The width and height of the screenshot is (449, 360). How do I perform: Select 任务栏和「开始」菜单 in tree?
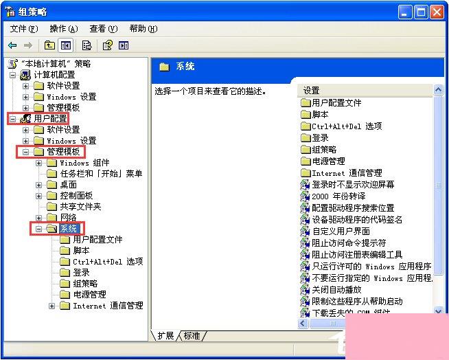pyautogui.click(x=101, y=174)
